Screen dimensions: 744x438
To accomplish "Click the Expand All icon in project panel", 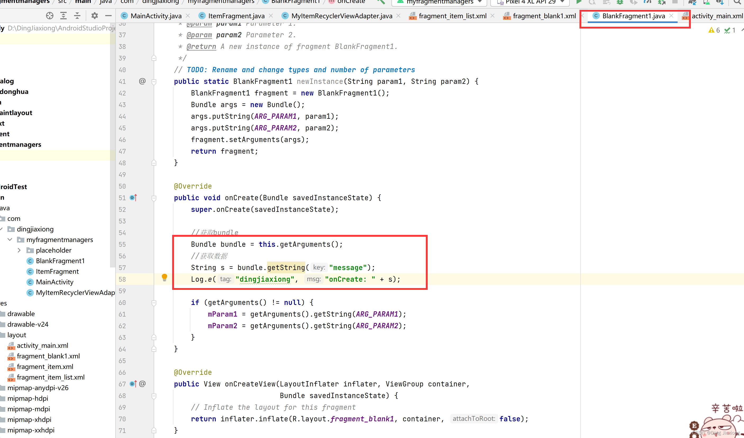I will coord(63,16).
